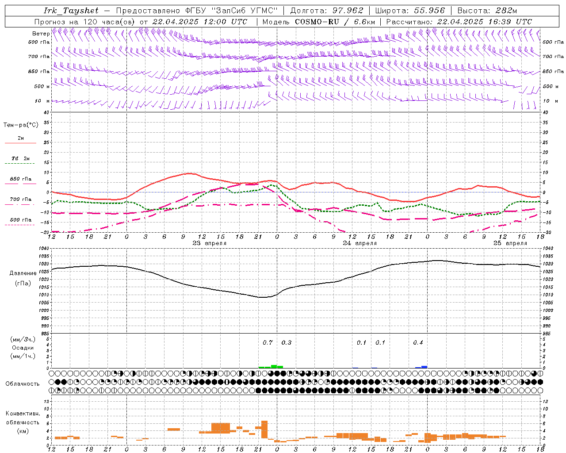Click the Ветер wind panel label
Viewport: 566px width, 453px height.
tap(41, 34)
